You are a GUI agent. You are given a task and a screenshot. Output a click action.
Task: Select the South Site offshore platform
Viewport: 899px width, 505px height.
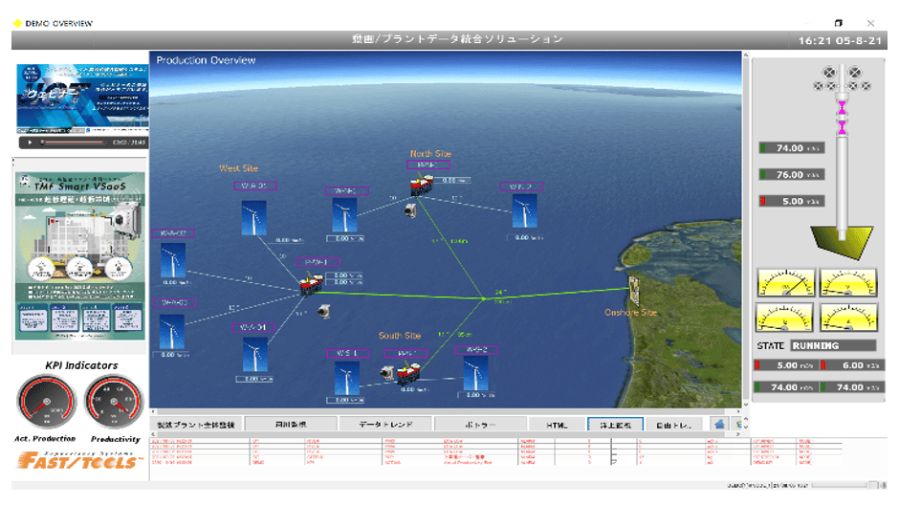(x=408, y=373)
